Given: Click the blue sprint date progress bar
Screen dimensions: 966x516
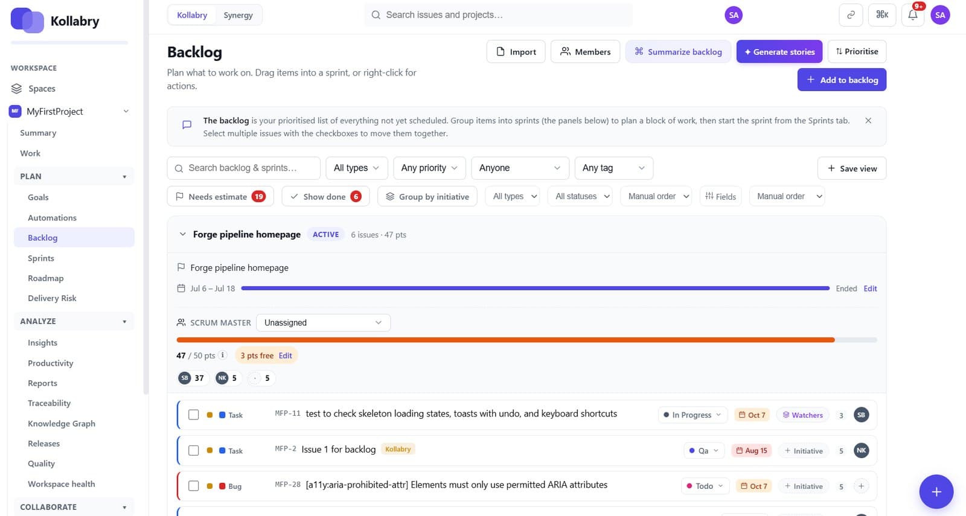Looking at the screenshot, I should pyautogui.click(x=536, y=288).
